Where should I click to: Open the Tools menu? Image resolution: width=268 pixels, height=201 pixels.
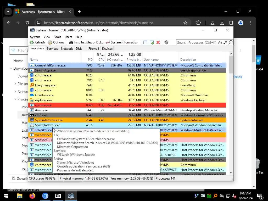click(57, 37)
